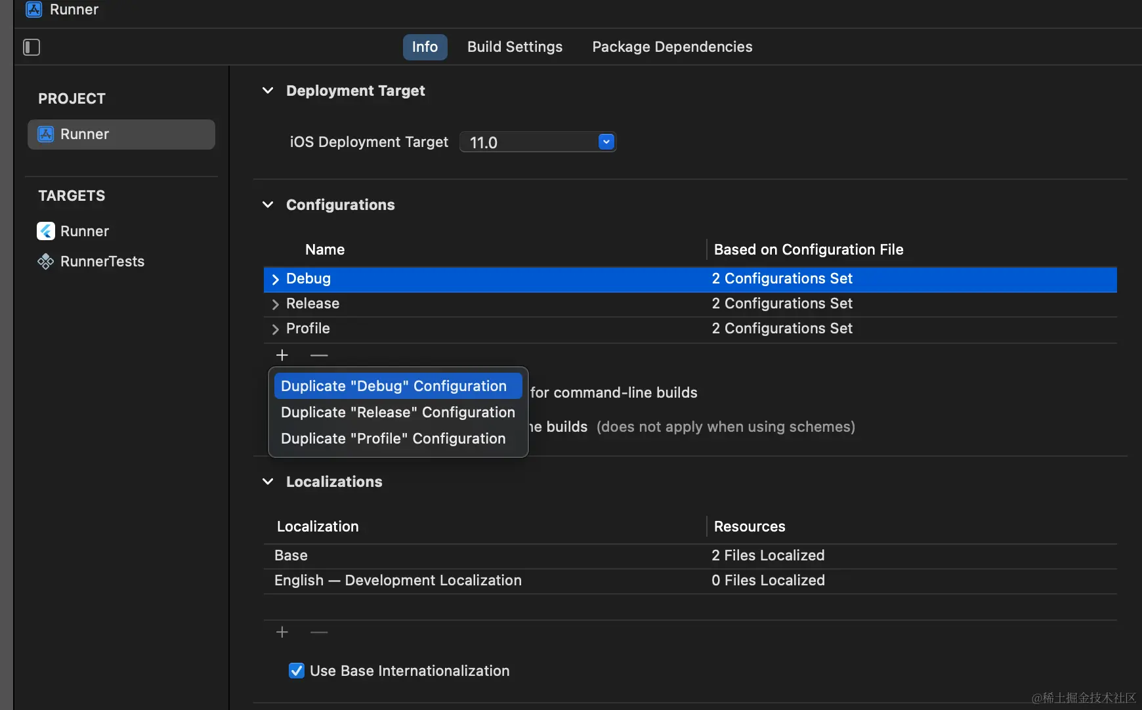The height and width of the screenshot is (710, 1142).
Task: Choose Duplicate "Profile" Configuration menu item
Action: click(x=393, y=438)
